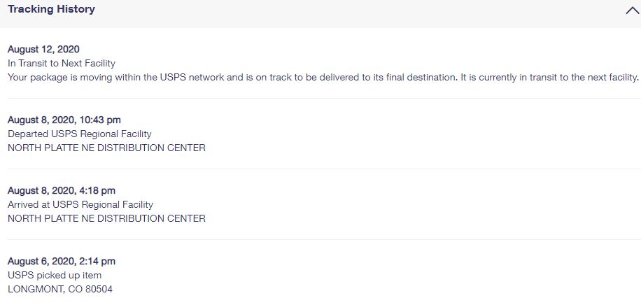Click NORTH PLATTE location under Arrived entry
This screenshot has width=641, height=305.
pyautogui.click(x=106, y=218)
